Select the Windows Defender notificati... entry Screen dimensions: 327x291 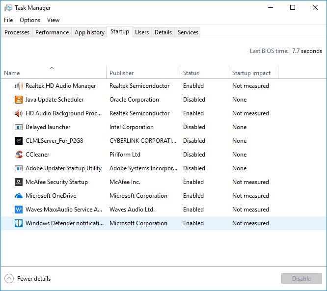[x=163, y=223]
